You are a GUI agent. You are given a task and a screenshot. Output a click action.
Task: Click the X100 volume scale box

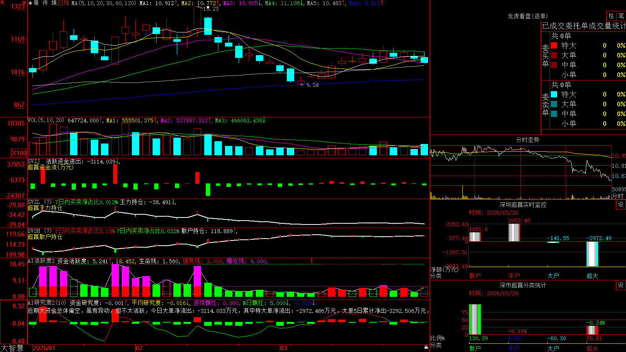(19, 153)
